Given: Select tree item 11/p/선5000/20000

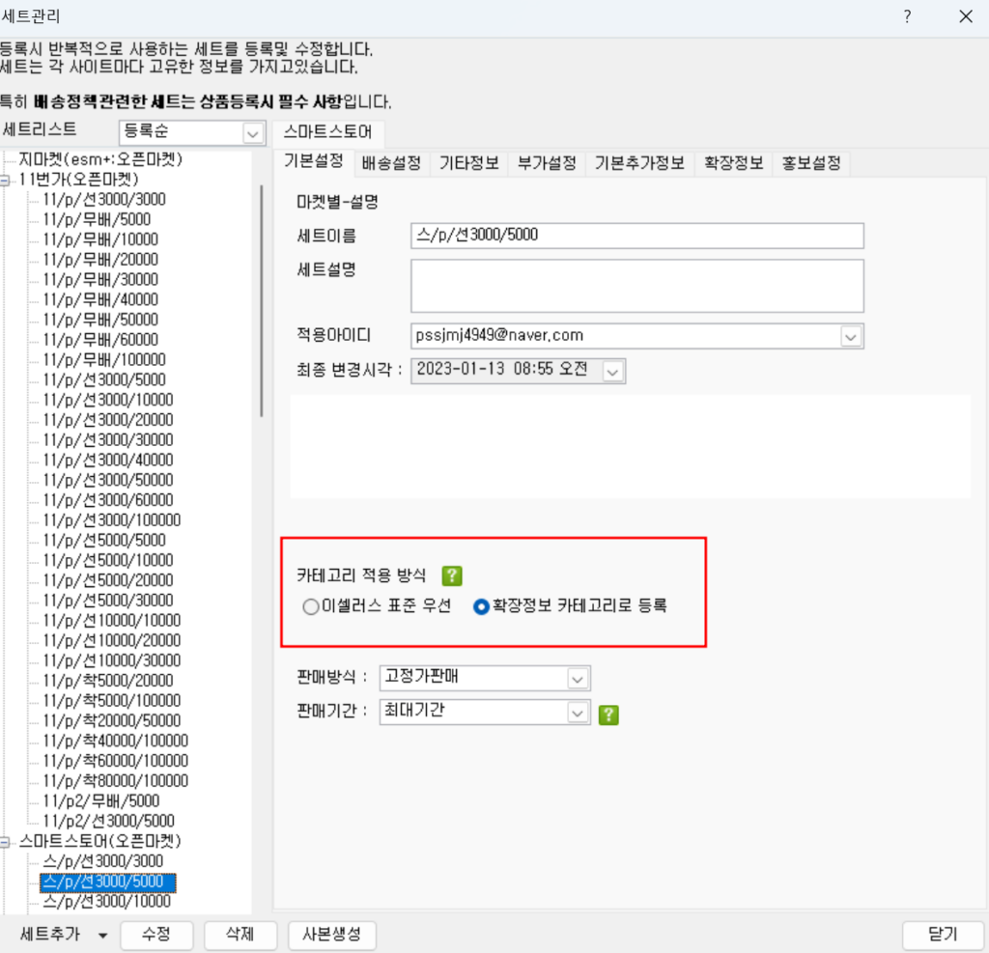Looking at the screenshot, I should 108,580.
